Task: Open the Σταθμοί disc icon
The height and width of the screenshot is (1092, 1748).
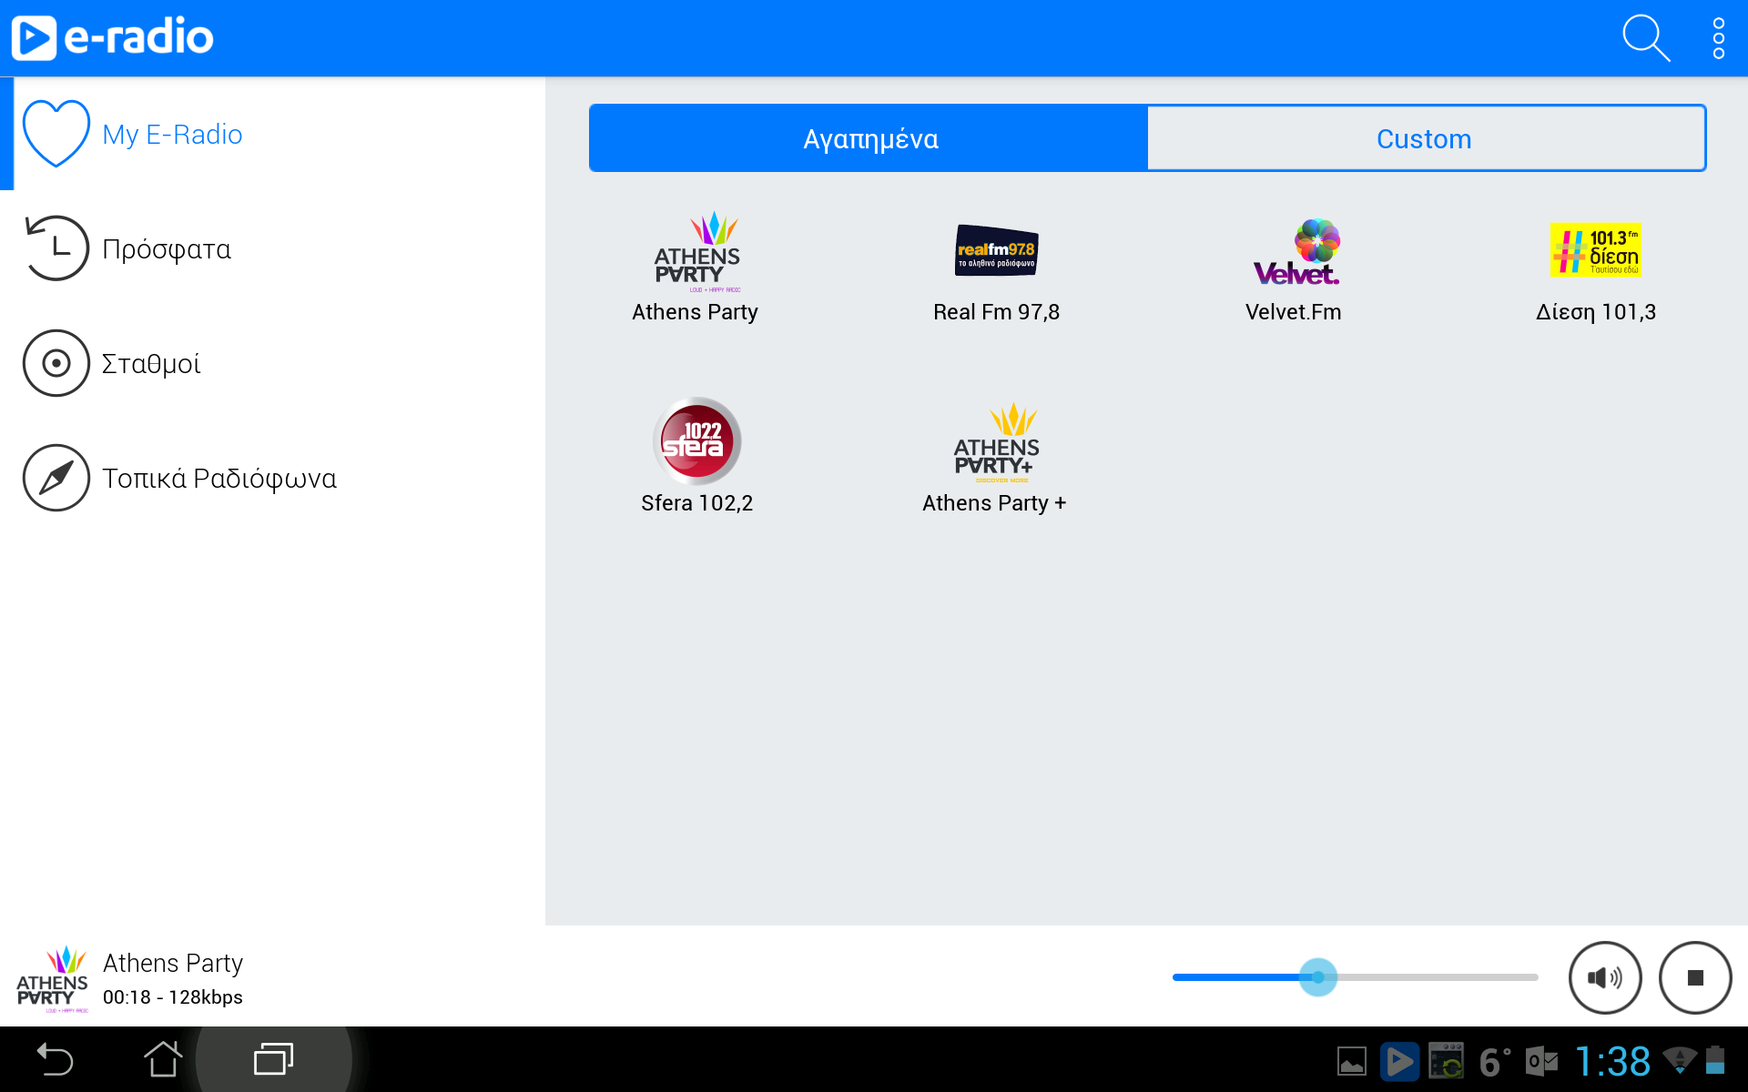Action: coord(56,363)
